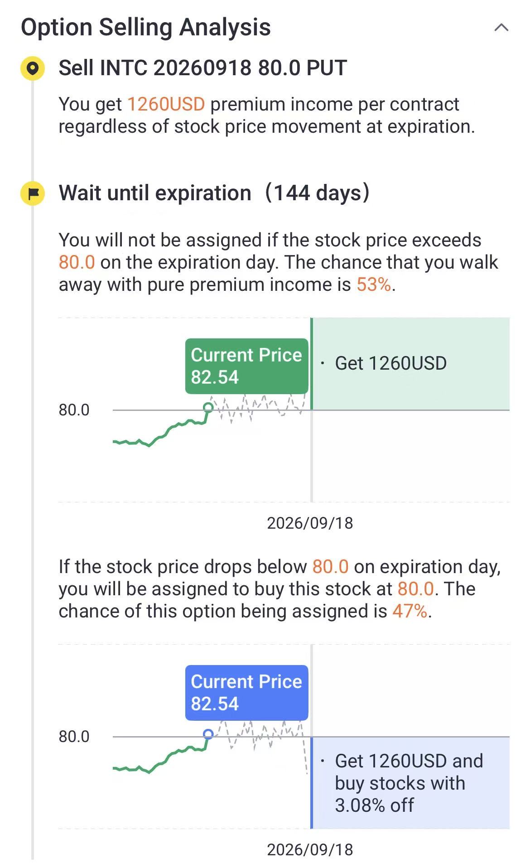Click the blue circle price marker

click(x=208, y=734)
